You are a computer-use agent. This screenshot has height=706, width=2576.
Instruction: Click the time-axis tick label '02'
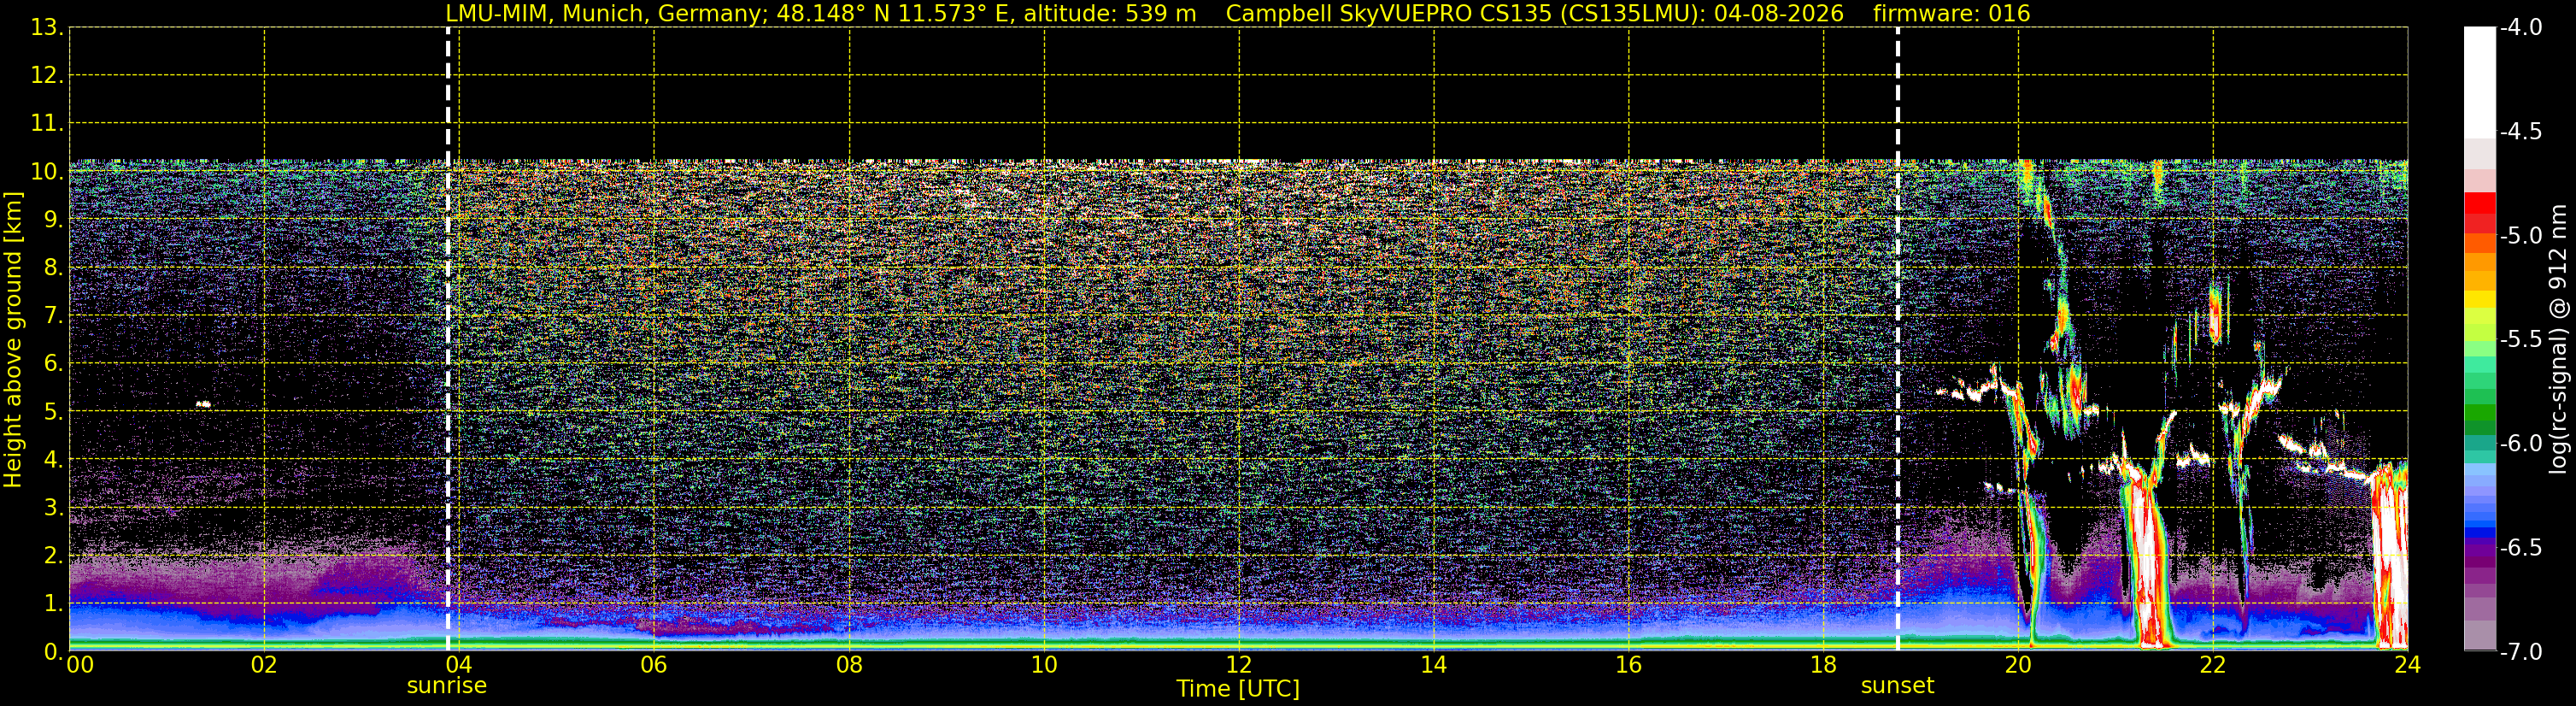tap(264, 665)
